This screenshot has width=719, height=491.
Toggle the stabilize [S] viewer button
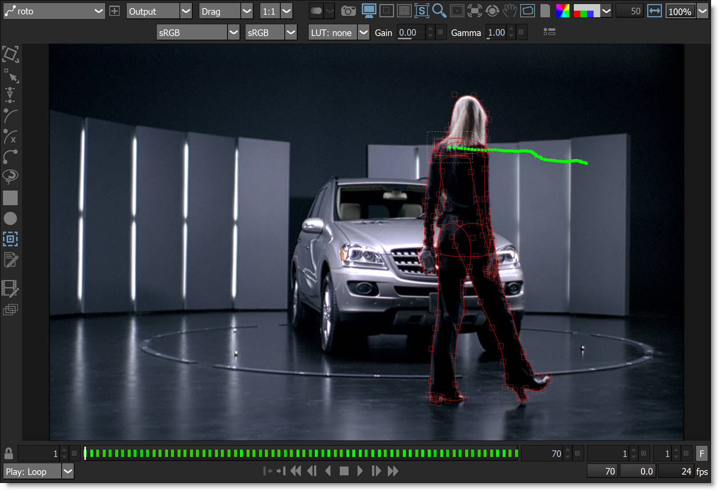[421, 11]
